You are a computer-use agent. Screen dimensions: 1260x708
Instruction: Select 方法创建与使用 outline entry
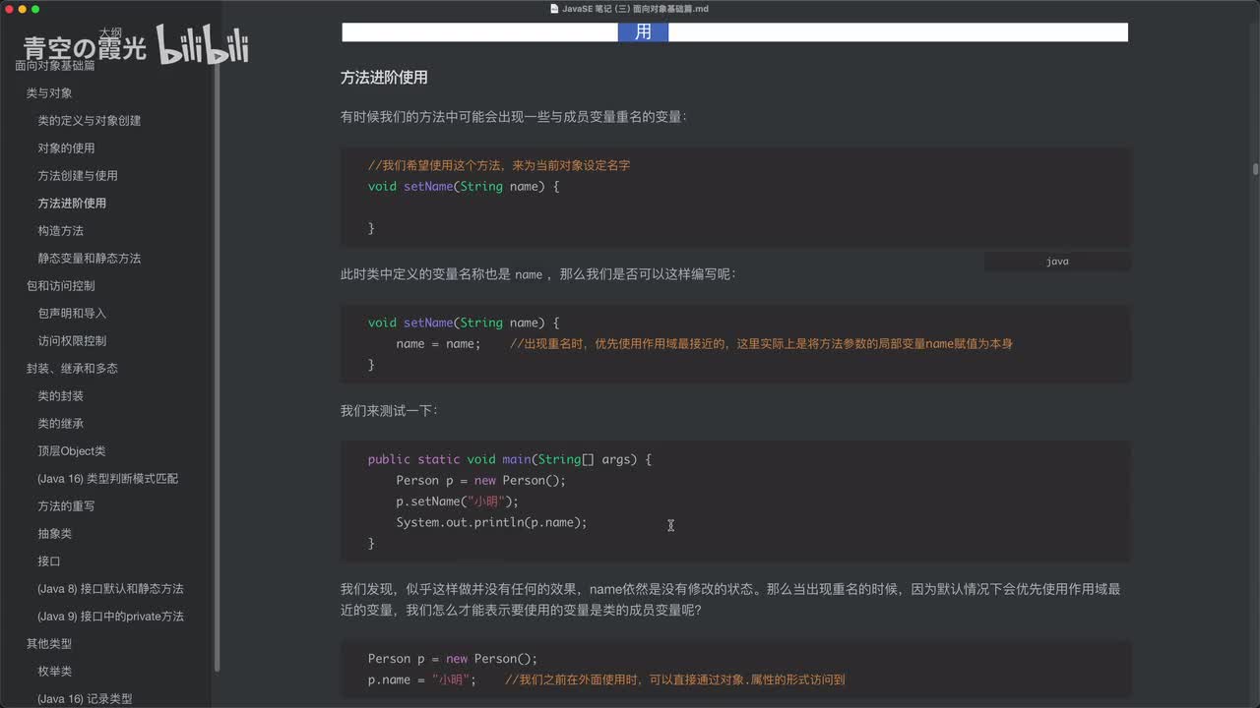(78, 176)
